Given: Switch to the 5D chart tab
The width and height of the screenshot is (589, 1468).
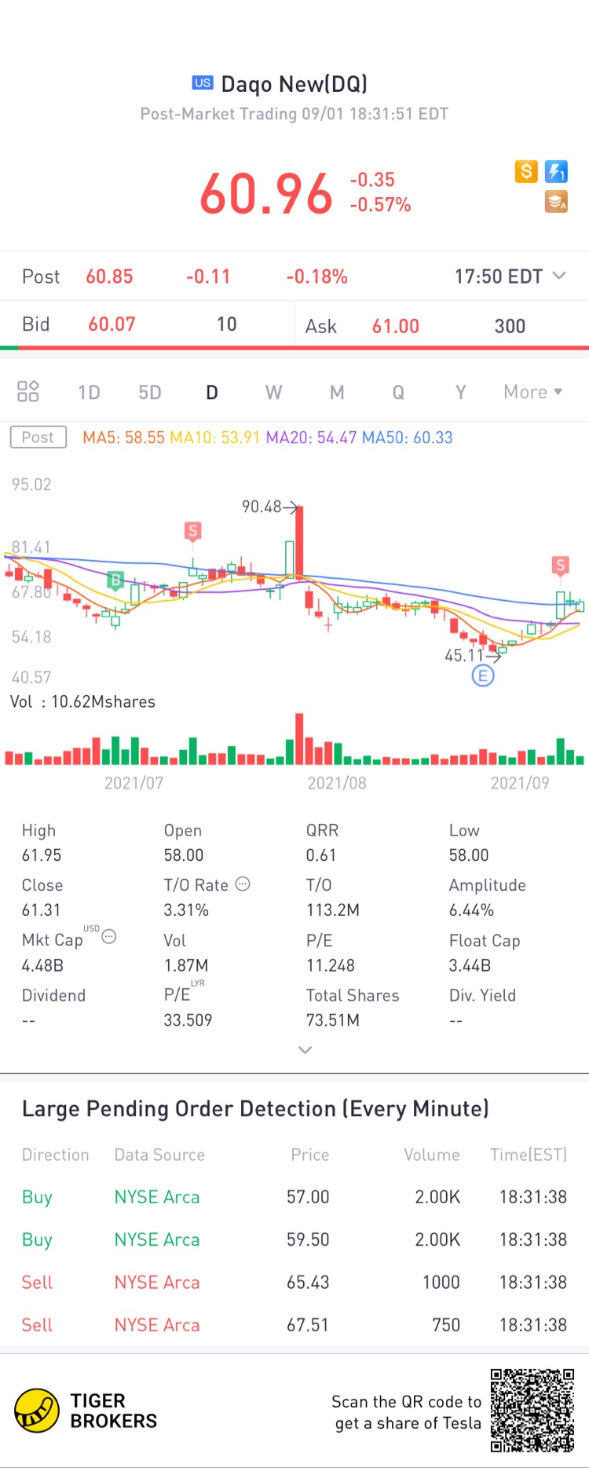Looking at the screenshot, I should click(x=150, y=392).
